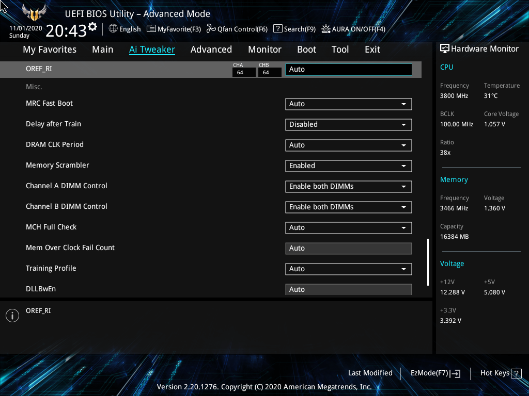Screen dimensions: 529x396
Task: Open the MCH Full Check dropdown
Action: tap(349, 227)
